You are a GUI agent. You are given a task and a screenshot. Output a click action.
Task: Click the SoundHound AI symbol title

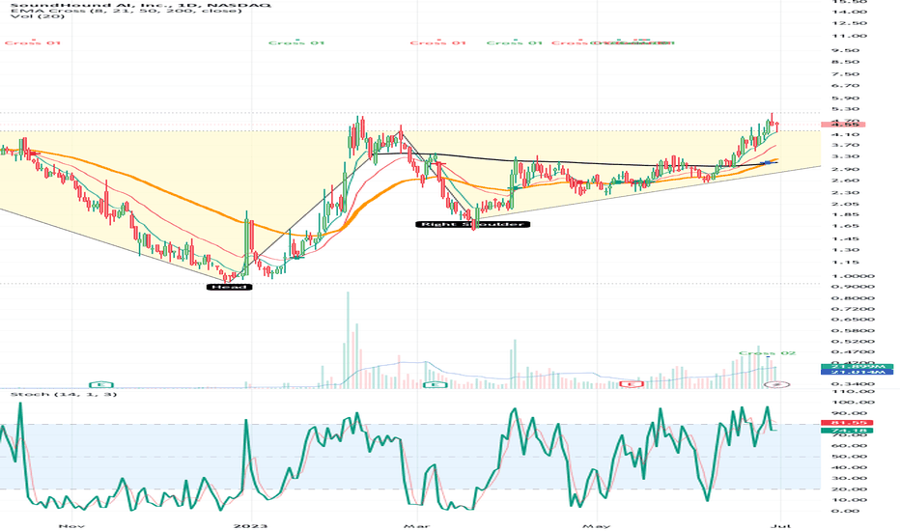pos(141,5)
